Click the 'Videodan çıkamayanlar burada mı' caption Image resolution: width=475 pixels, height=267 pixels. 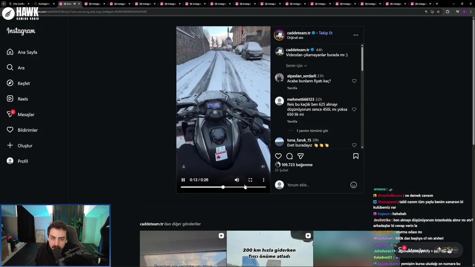(317, 55)
